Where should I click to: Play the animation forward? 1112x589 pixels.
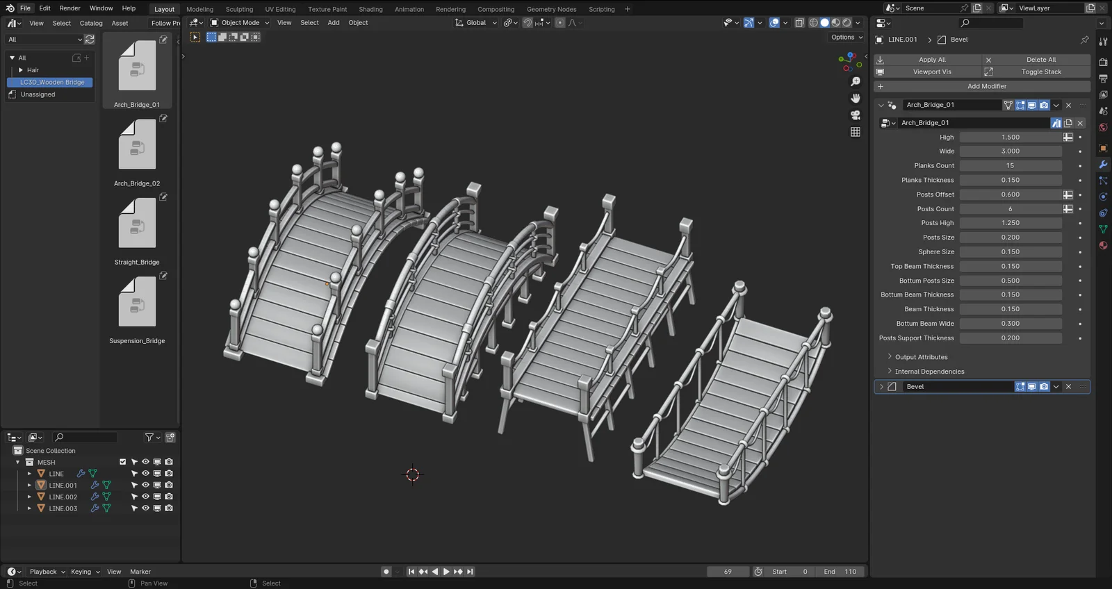click(x=446, y=572)
